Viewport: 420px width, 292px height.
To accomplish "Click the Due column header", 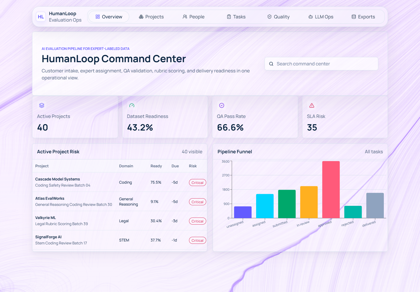I will click(x=175, y=166).
